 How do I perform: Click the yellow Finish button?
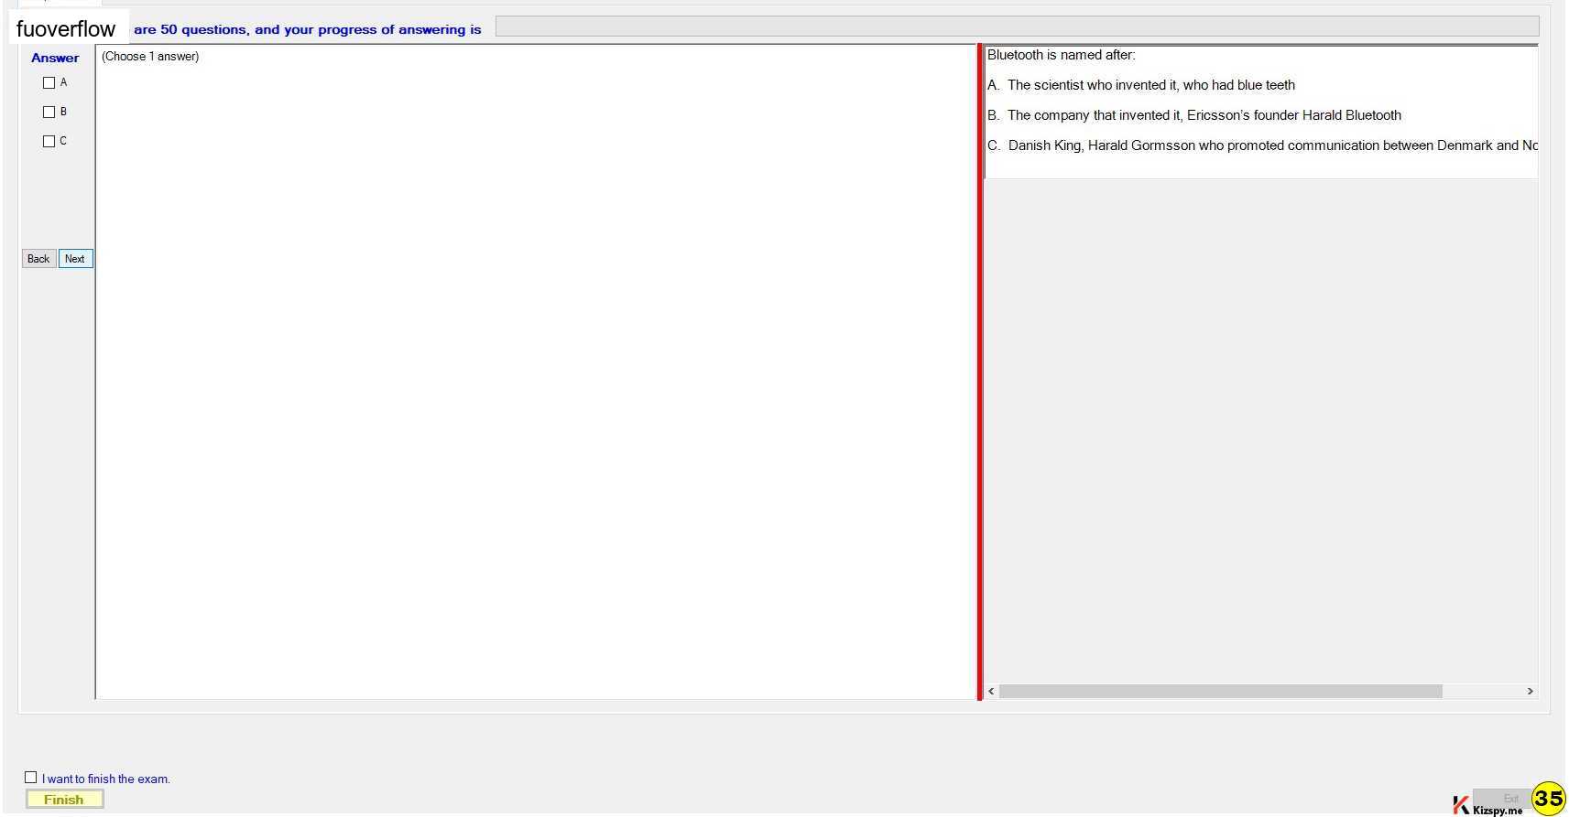click(64, 800)
